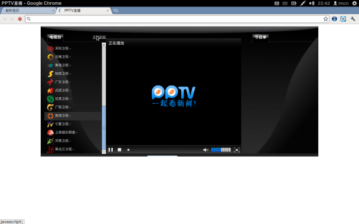Close the first browser tab
The height and width of the screenshot is (224, 359).
(53, 11)
